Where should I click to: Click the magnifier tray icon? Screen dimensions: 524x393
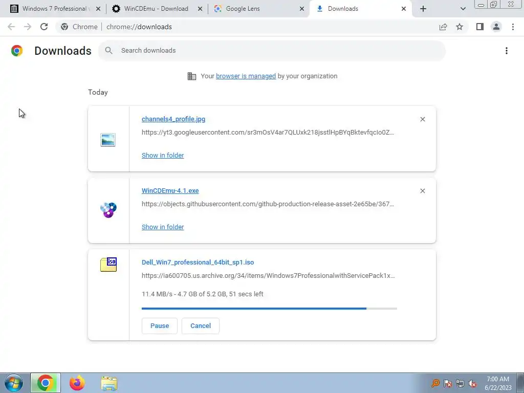(x=435, y=383)
